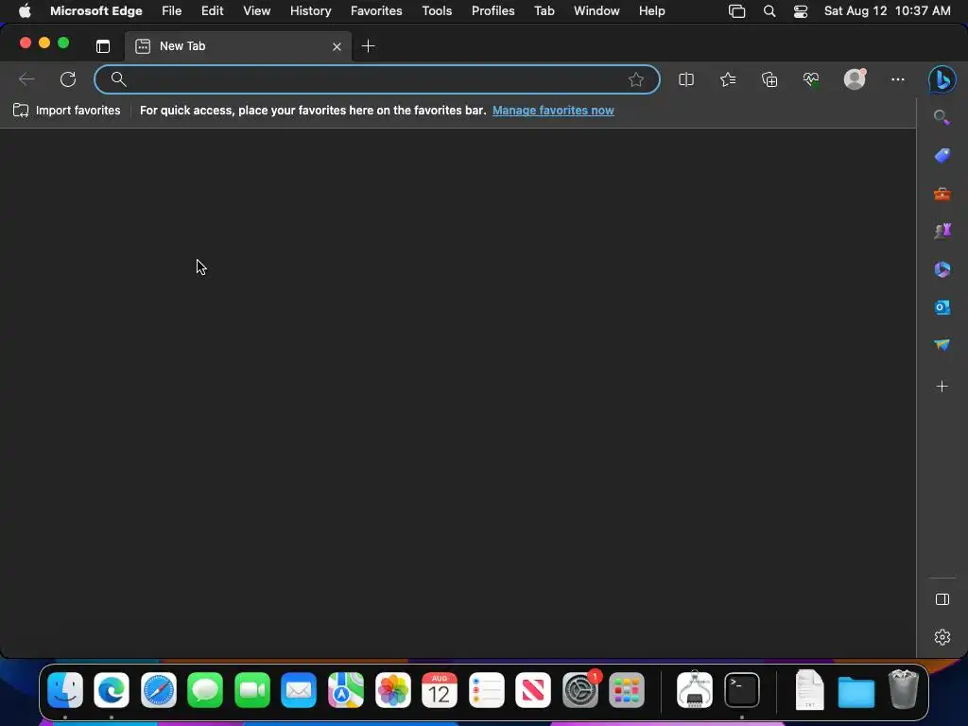Add this page to favorites star
The image size is (968, 726).
(x=636, y=79)
